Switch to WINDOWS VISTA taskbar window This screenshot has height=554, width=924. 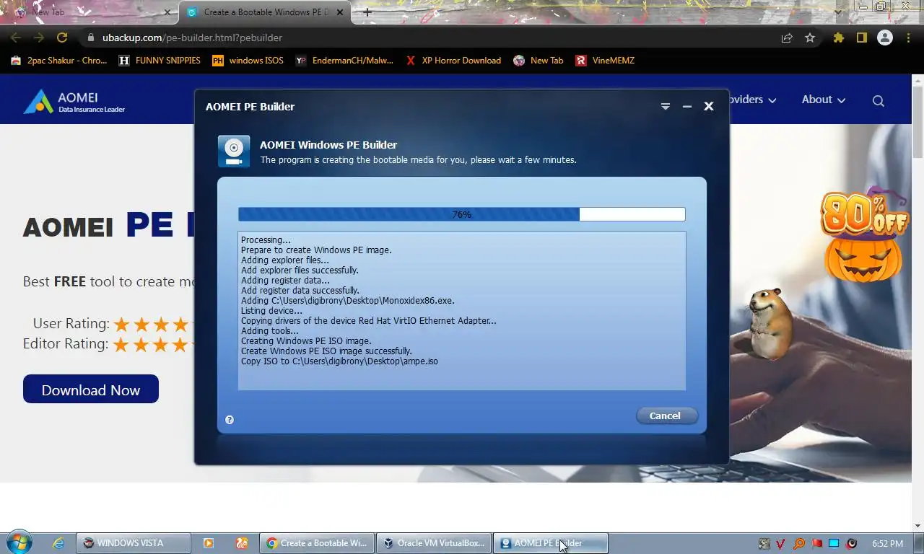click(134, 543)
